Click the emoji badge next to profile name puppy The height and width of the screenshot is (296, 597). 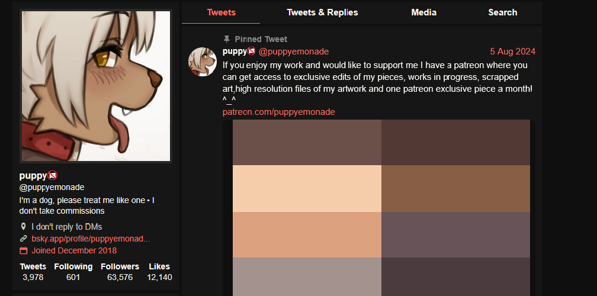pos(53,175)
